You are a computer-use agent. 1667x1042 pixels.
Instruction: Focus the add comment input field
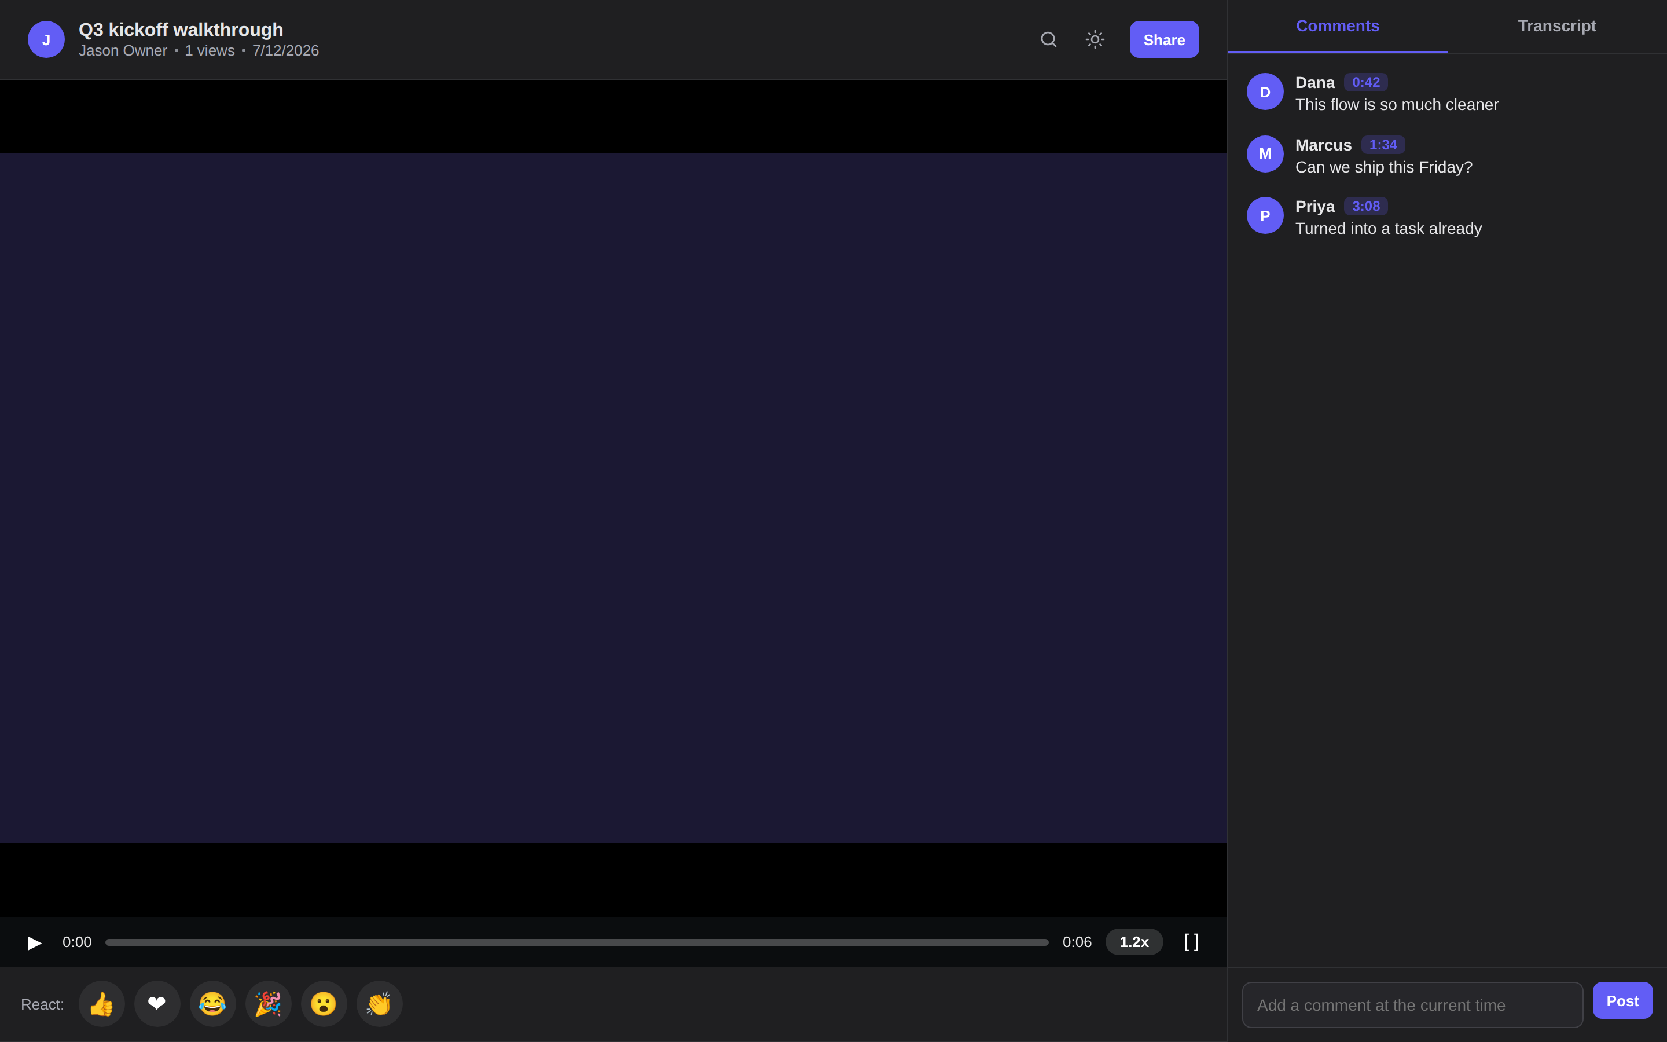pyautogui.click(x=1412, y=1005)
